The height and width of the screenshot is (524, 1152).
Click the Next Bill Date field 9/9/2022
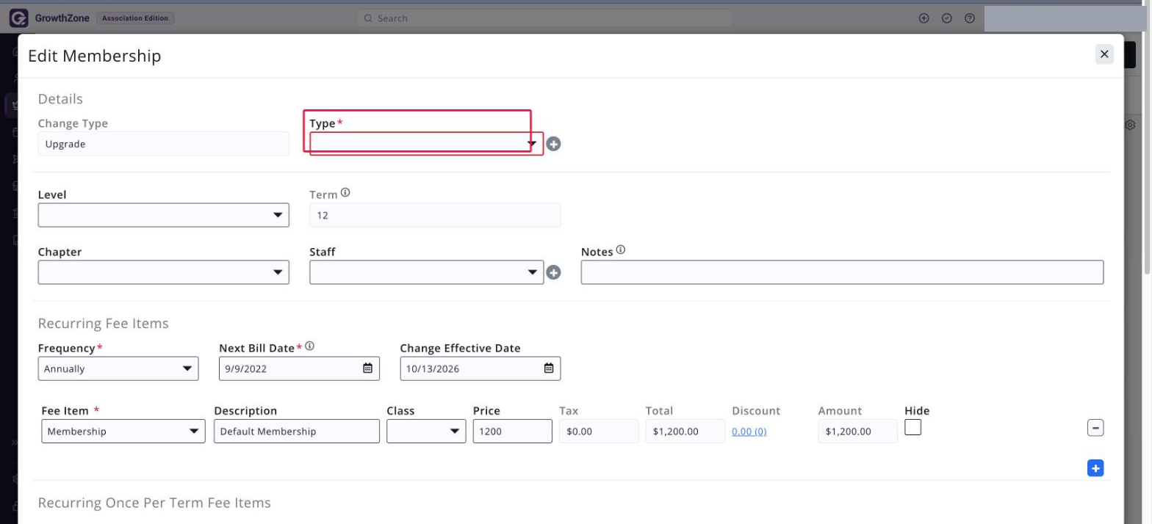click(300, 368)
